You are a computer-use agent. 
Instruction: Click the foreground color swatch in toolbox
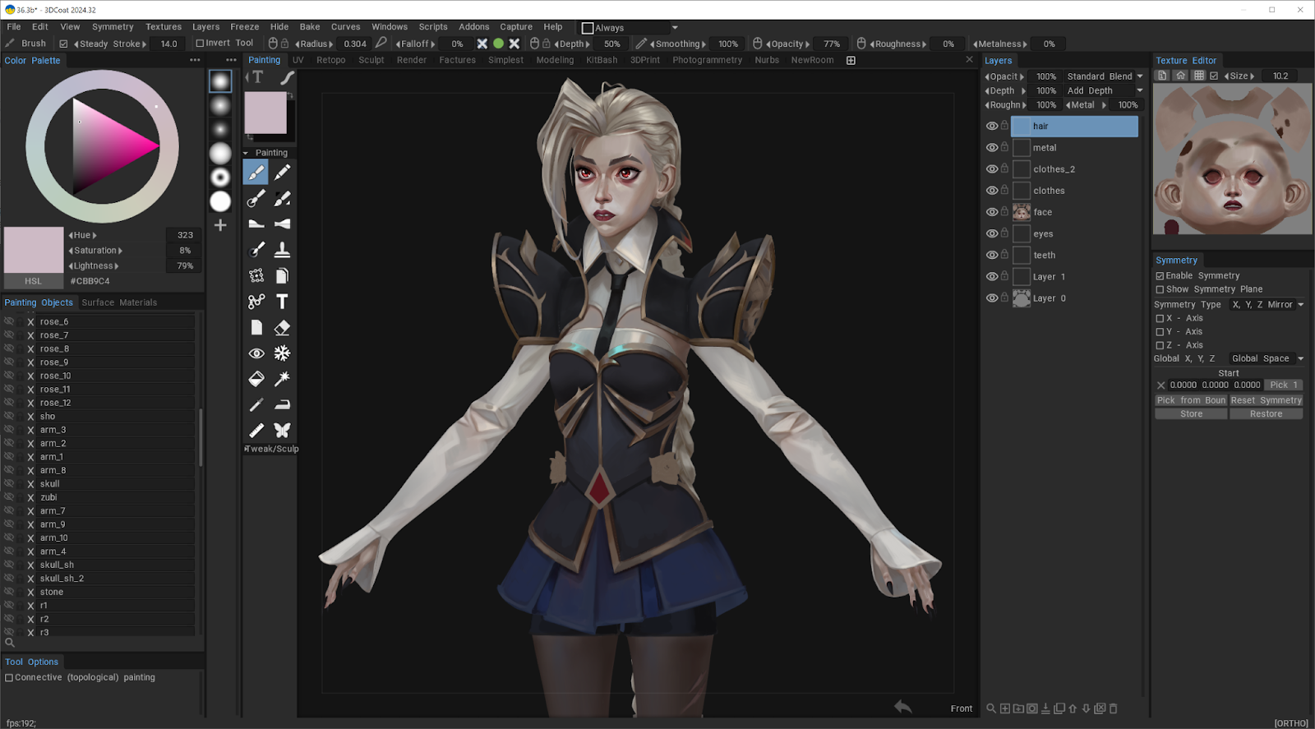pos(265,113)
